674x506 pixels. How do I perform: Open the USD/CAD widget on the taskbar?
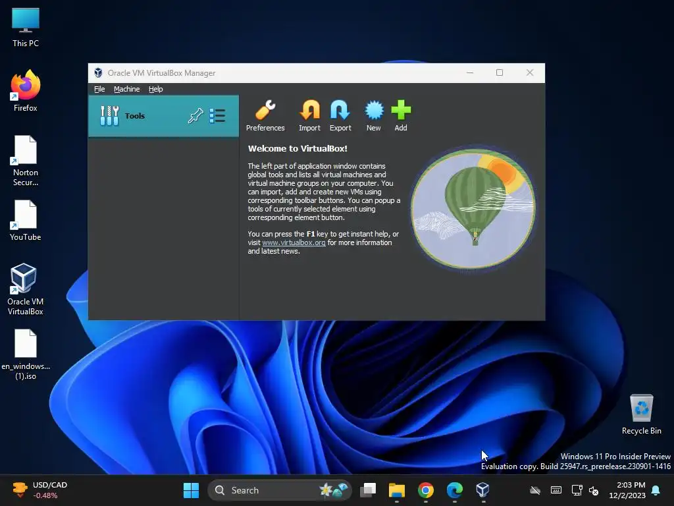click(x=39, y=490)
